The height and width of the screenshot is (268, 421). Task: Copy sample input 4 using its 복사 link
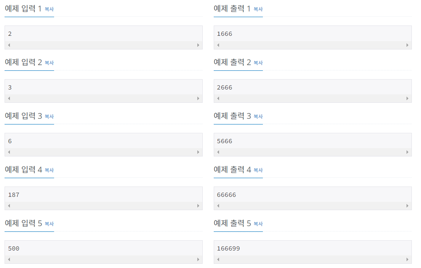coord(49,170)
